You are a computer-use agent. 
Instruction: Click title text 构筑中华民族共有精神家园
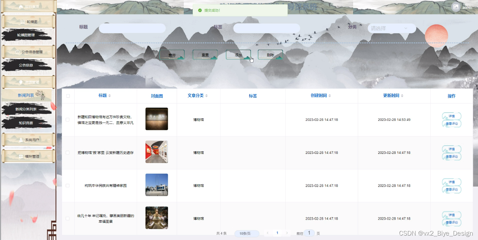106,186
